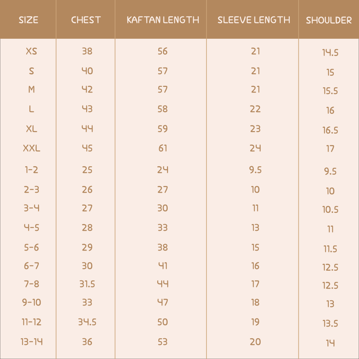Screen dimensions: 359x359
Task: Select the XXL size label
Action: [31, 148]
